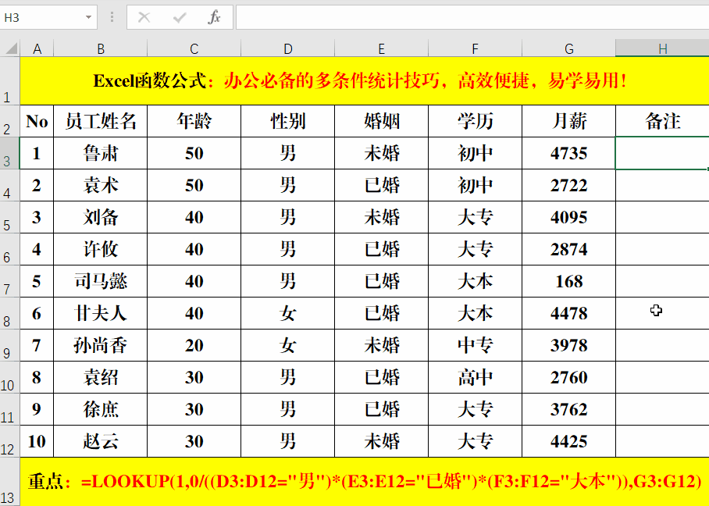
Task: Select column H header
Action: [662, 48]
